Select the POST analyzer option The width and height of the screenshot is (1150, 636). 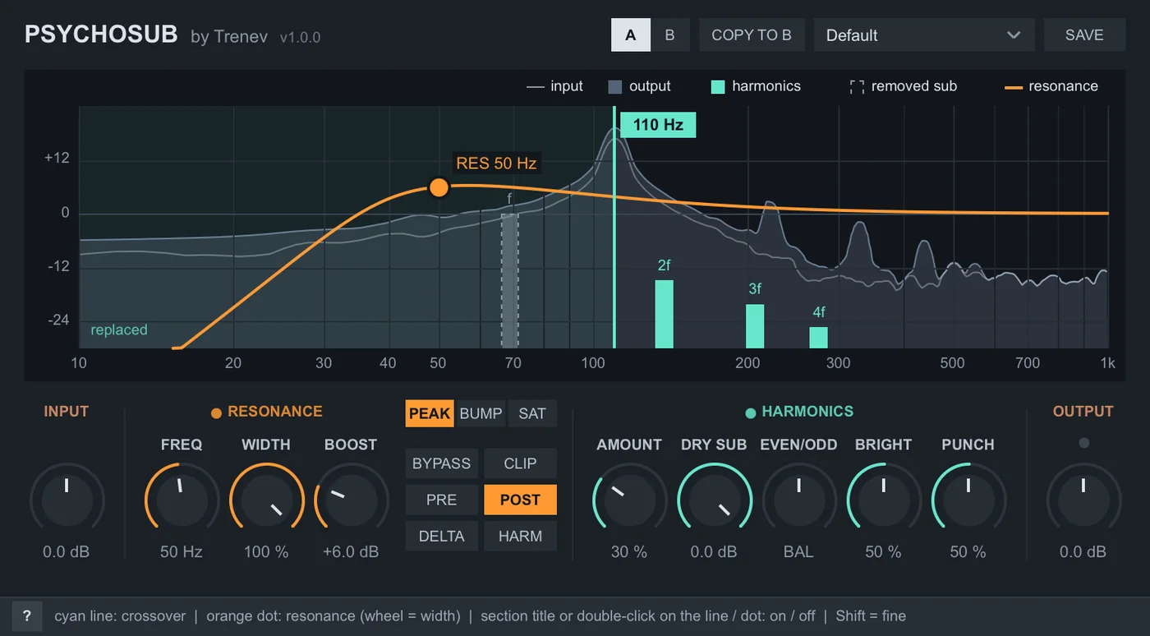click(520, 500)
